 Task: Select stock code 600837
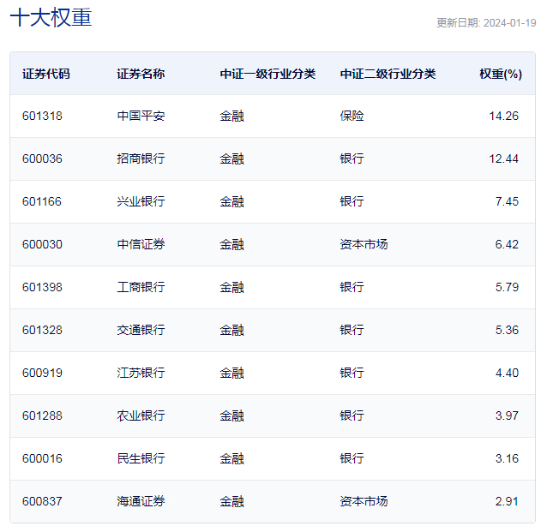click(42, 501)
